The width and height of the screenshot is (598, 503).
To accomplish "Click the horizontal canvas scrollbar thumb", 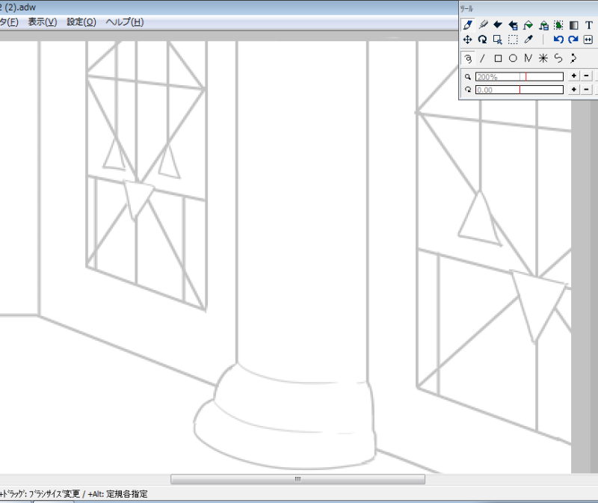I will click(298, 479).
